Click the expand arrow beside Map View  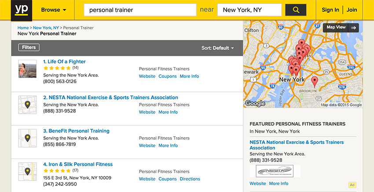coord(353,28)
